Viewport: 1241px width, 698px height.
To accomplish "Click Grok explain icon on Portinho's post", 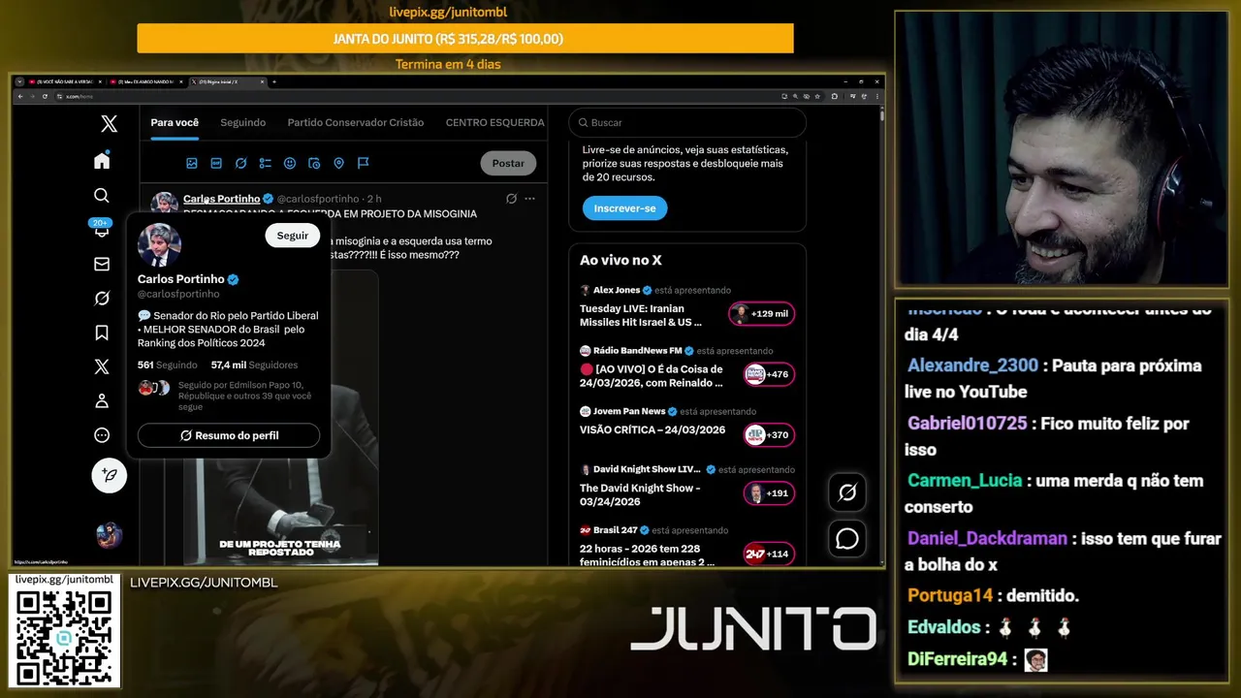I will pyautogui.click(x=511, y=199).
